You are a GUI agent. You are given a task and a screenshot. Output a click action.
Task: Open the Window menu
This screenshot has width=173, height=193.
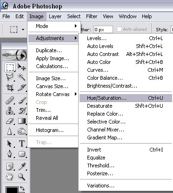(127, 16)
